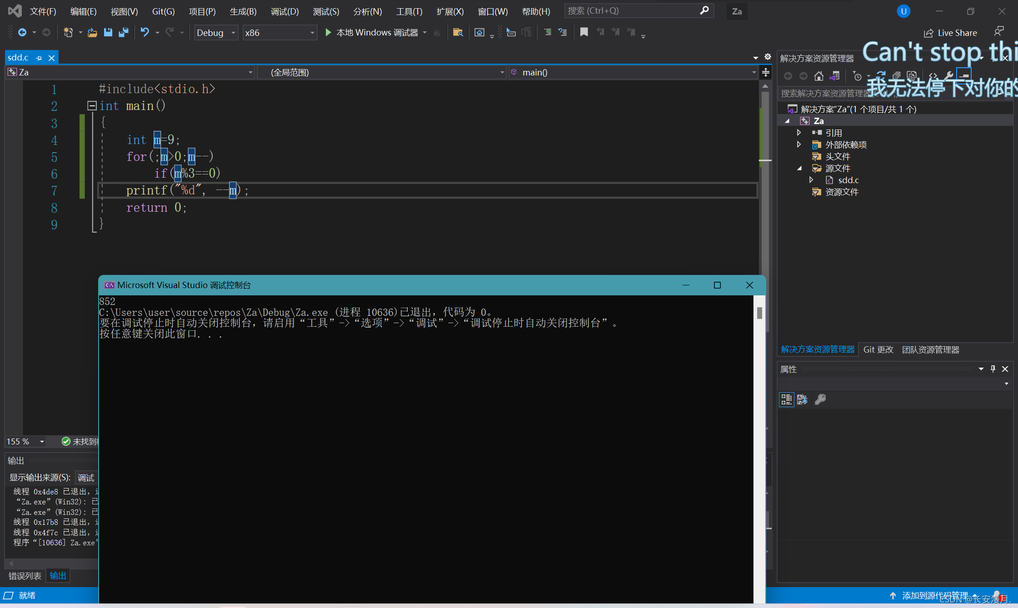Toggle bookmark on the current line

584,32
